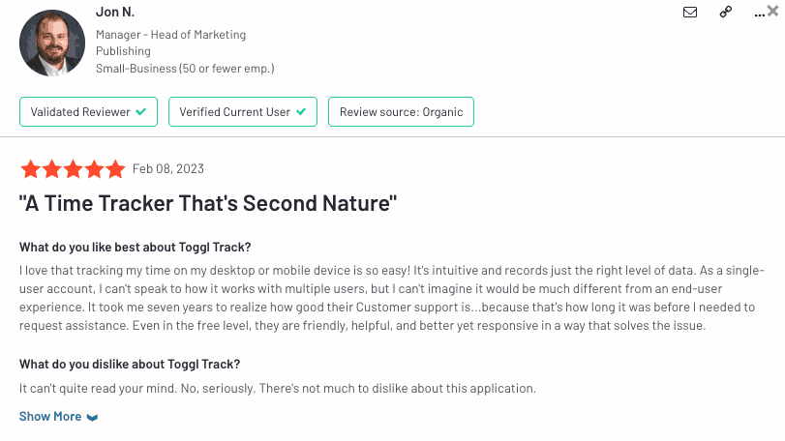Click the reviewer name Jon N.

coord(116,12)
